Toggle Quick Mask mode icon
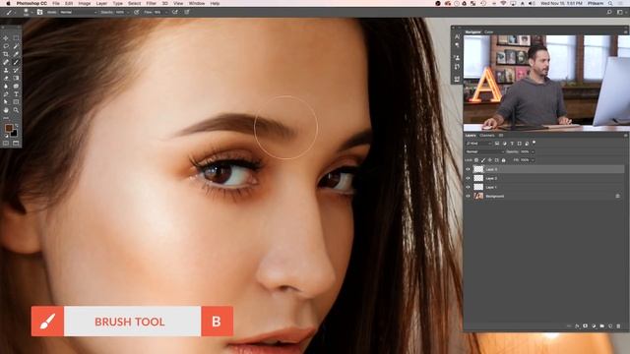The image size is (630, 354). 6,143
